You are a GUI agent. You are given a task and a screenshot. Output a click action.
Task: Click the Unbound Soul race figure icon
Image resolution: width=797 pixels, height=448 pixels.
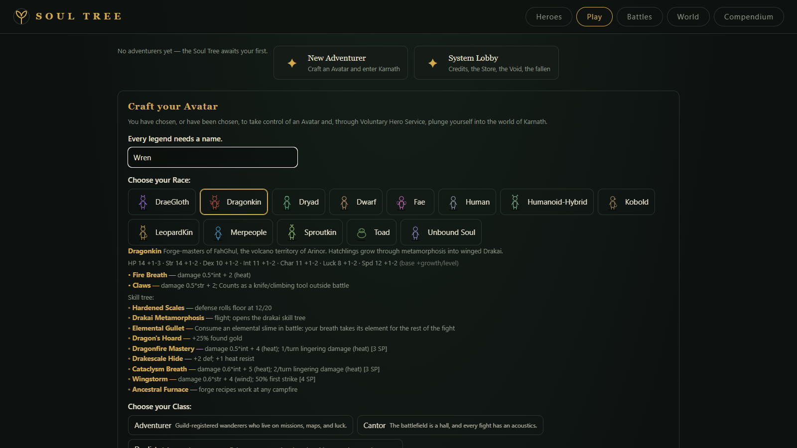[415, 232]
